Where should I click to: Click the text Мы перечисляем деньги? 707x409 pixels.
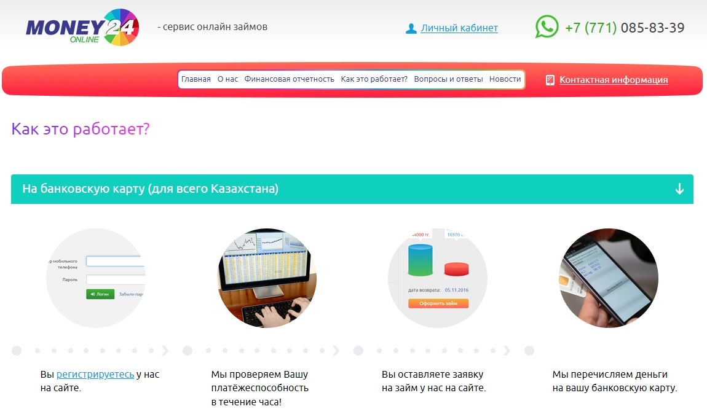(610, 375)
